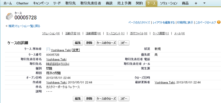This screenshot has width=221, height=103.
Task: Jump to ソリューション [0] related list
Action: (x=51, y=33)
